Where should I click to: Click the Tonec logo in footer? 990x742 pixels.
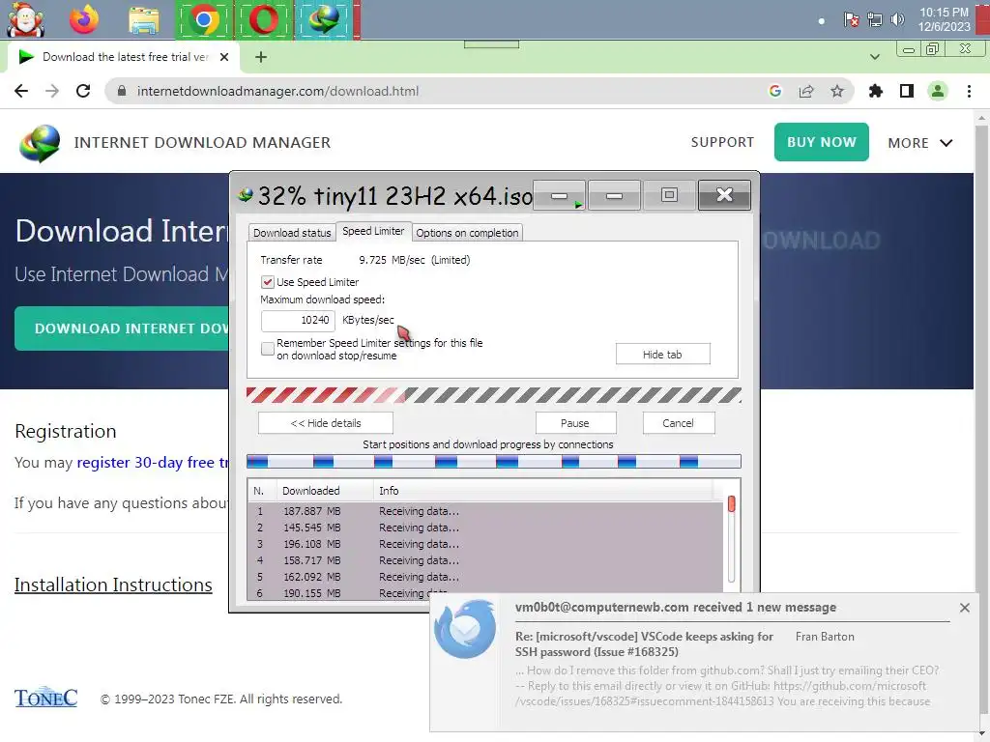pyautogui.click(x=46, y=698)
